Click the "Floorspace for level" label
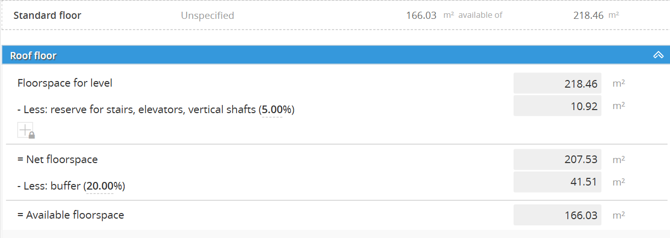 [65, 83]
